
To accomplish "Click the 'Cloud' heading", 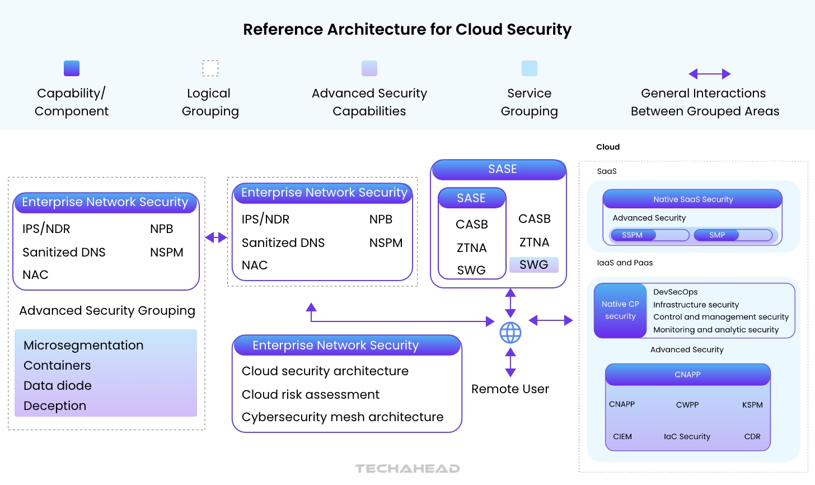I will 608,147.
